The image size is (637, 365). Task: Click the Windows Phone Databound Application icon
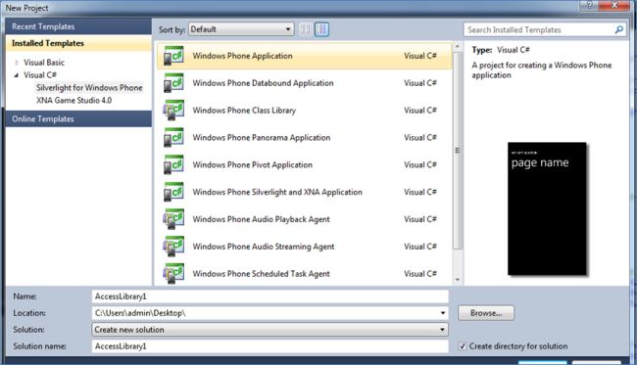pyautogui.click(x=173, y=83)
